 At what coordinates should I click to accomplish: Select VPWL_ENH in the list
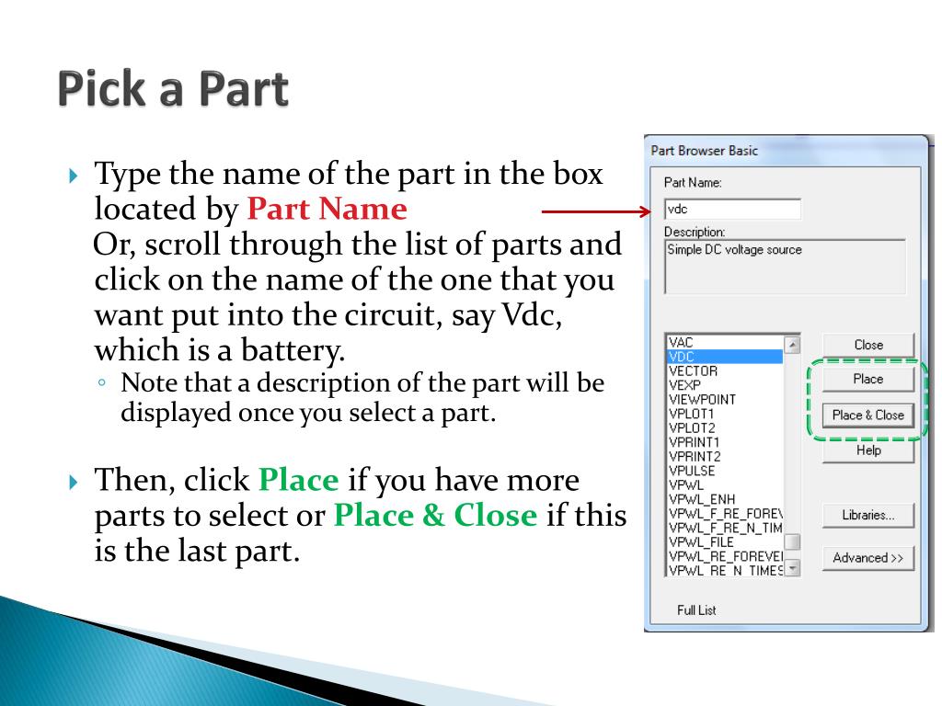pyautogui.click(x=725, y=499)
